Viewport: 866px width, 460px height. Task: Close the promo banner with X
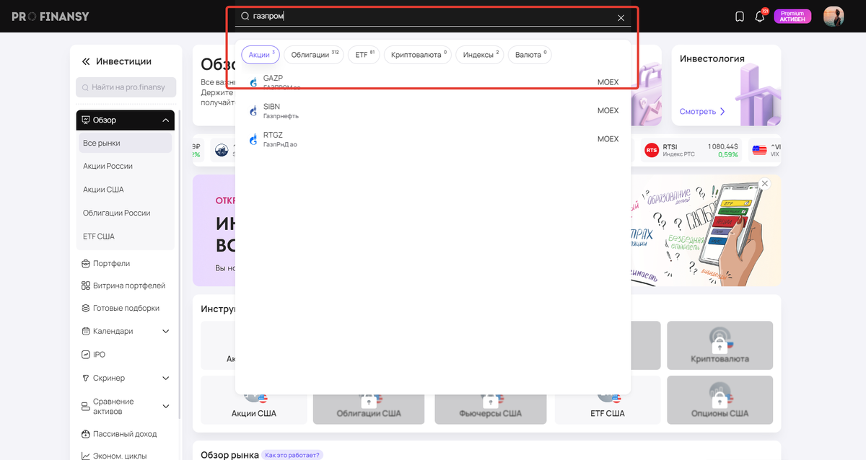[765, 184]
